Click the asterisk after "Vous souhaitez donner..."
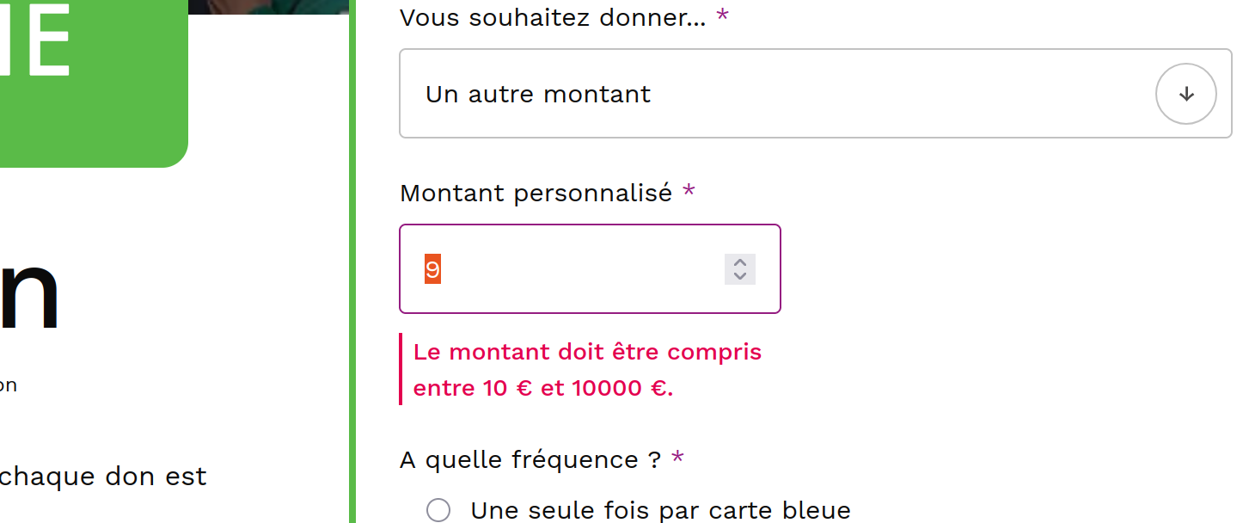The image size is (1243, 523). click(722, 16)
